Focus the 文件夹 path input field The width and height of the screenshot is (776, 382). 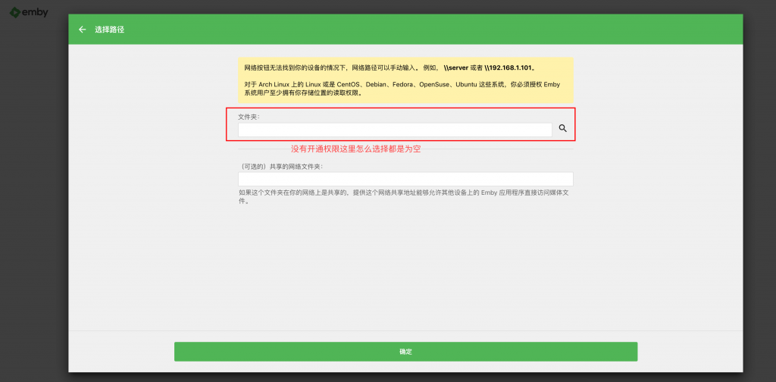[x=395, y=130]
